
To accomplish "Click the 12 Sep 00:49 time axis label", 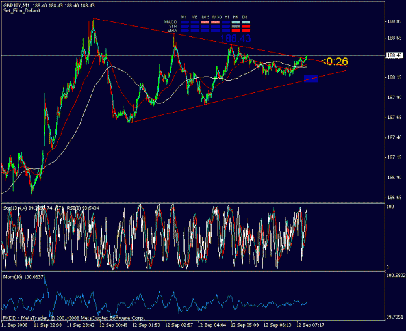I will tap(114, 325).
